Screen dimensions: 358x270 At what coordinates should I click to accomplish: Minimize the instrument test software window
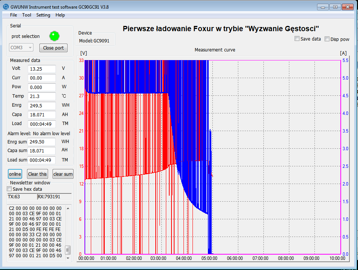coord(323,7)
